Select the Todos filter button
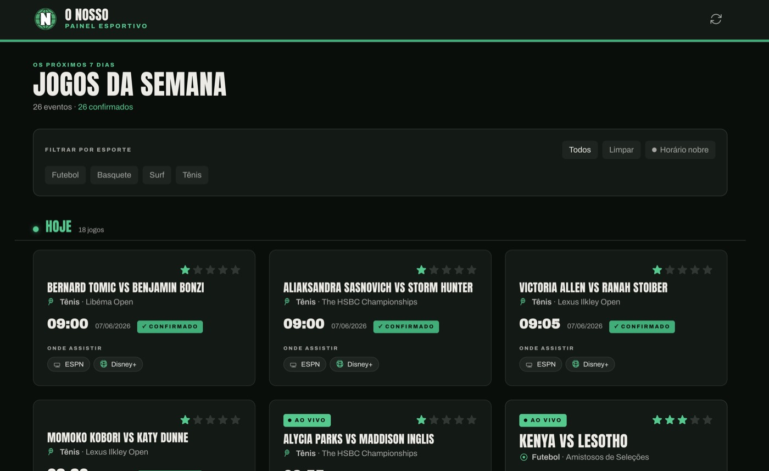Viewport: 769px width, 471px height. (x=580, y=149)
